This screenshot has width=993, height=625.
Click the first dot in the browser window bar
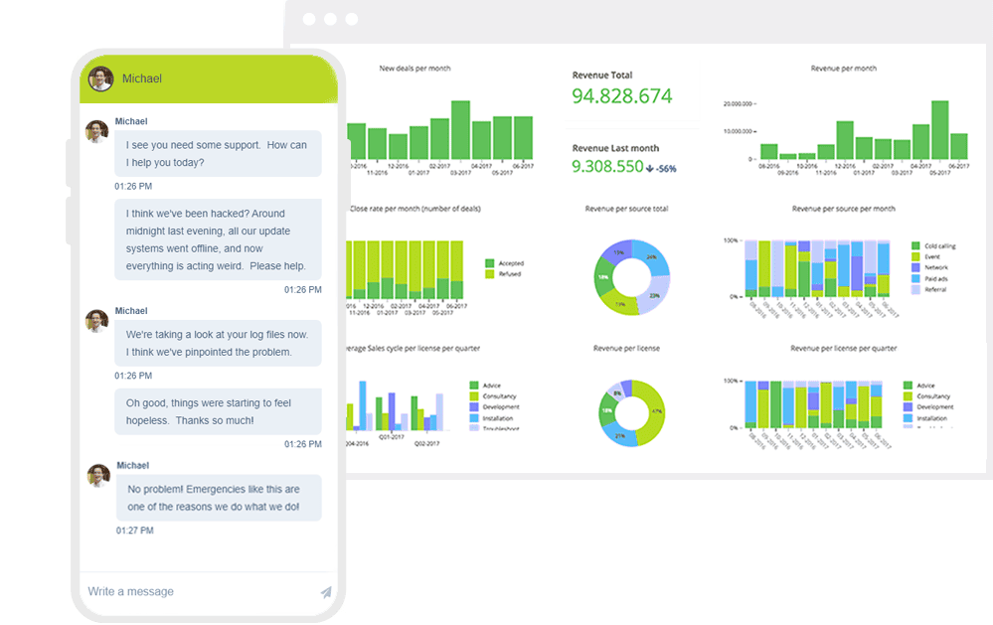(309, 19)
